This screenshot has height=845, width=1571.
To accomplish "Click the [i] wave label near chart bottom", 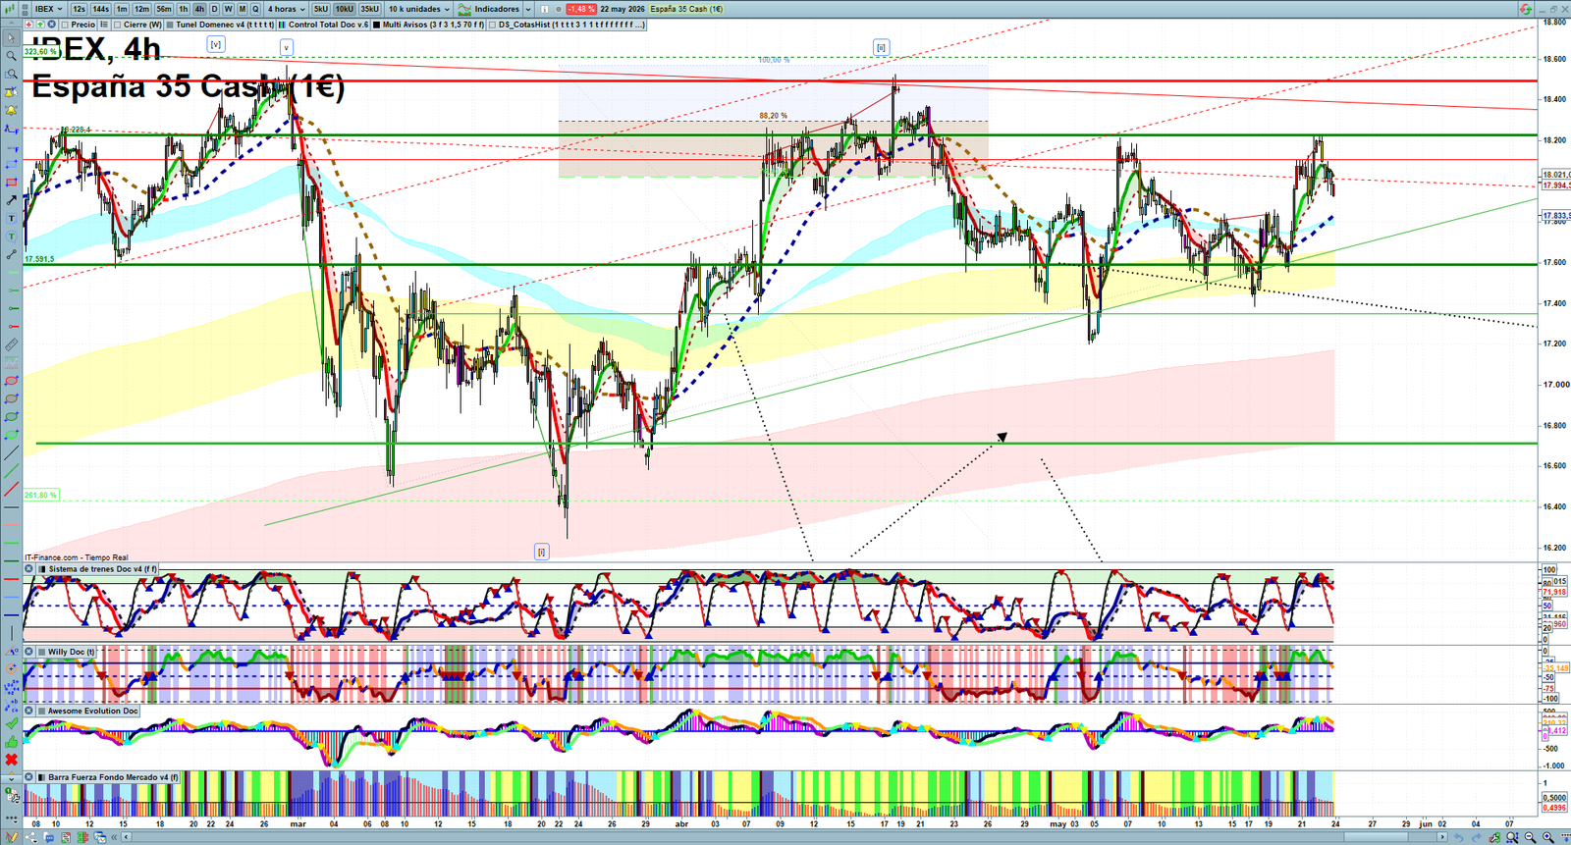I will (541, 552).
